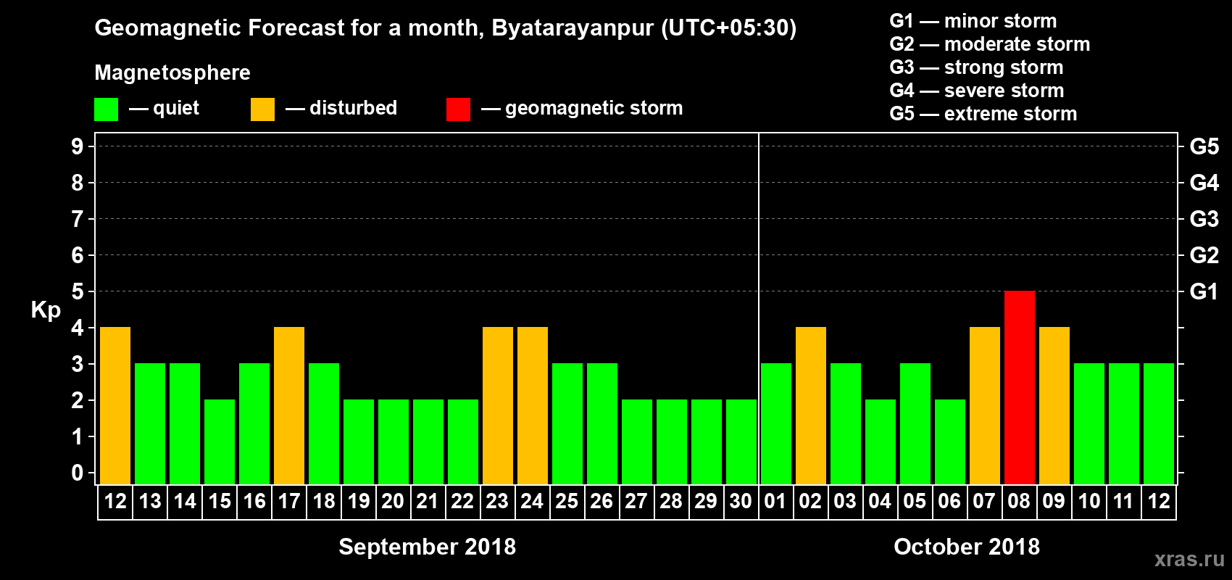Select the orange bar for September 12
This screenshot has width=1232, height=580.
click(115, 405)
